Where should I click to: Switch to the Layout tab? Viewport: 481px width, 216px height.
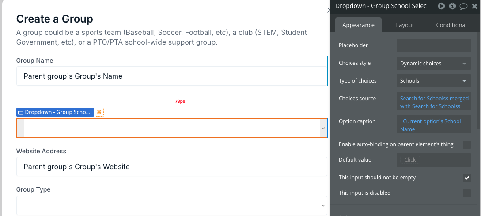tap(405, 25)
